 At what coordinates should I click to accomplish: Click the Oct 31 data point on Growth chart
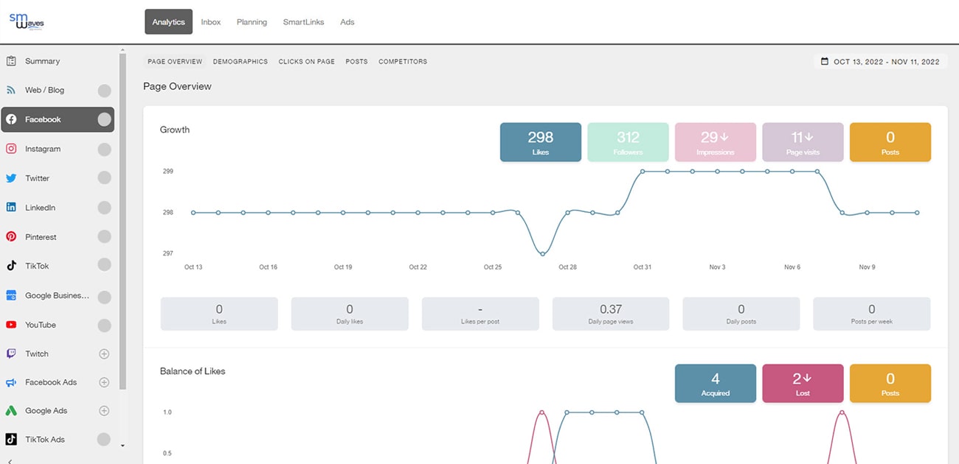click(643, 172)
